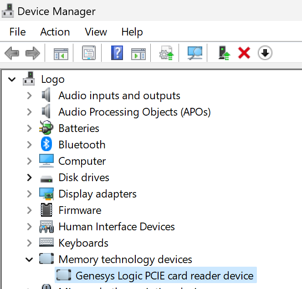
Task: Expand Human Interface Devices
Action: point(29,227)
